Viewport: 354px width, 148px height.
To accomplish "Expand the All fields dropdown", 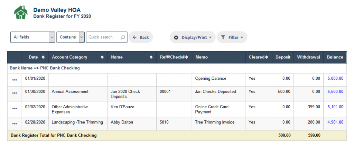I will [x=33, y=37].
